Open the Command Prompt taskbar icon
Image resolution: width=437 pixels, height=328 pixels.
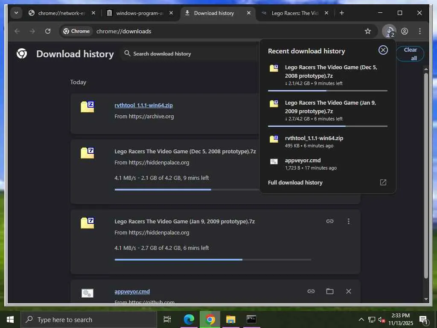pos(251,319)
